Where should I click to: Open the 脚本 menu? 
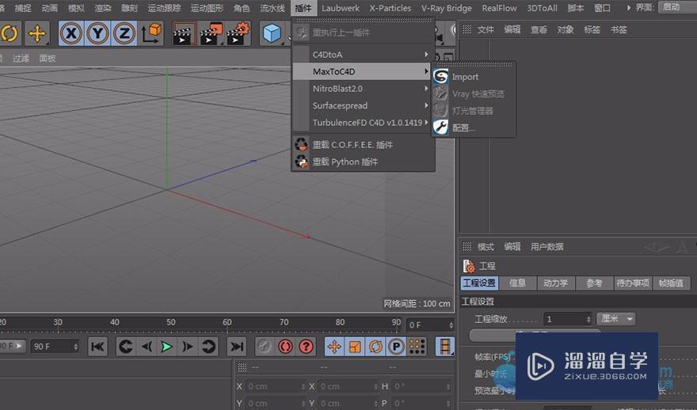tap(576, 8)
